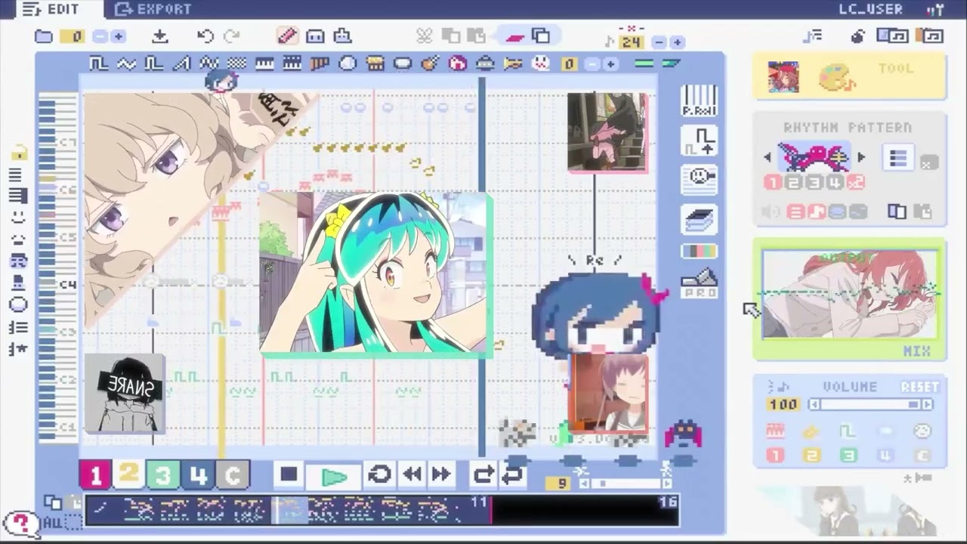Copy the rhythm pattern icon
This screenshot has height=544, width=967.
pos(897,212)
